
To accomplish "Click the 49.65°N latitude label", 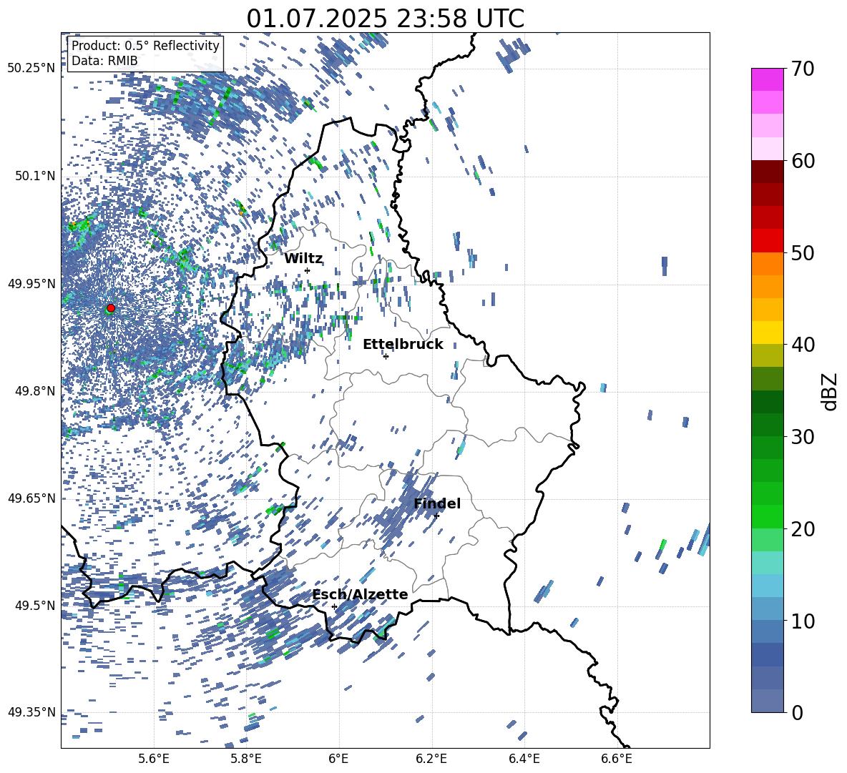I will coord(31,498).
